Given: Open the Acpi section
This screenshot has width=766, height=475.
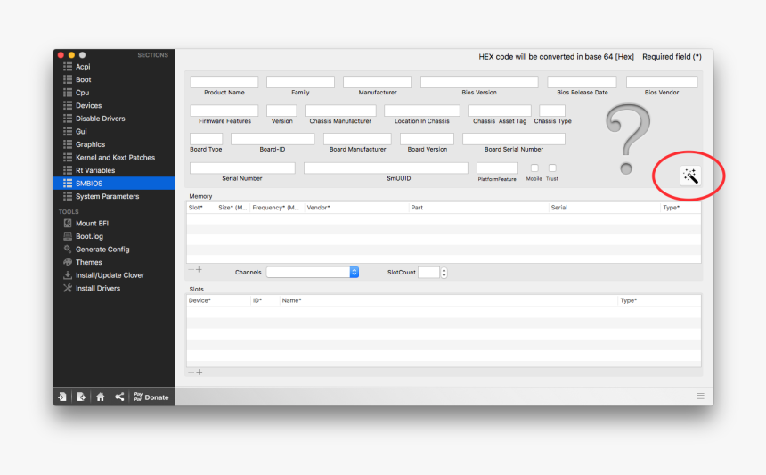Looking at the screenshot, I should (x=114, y=67).
